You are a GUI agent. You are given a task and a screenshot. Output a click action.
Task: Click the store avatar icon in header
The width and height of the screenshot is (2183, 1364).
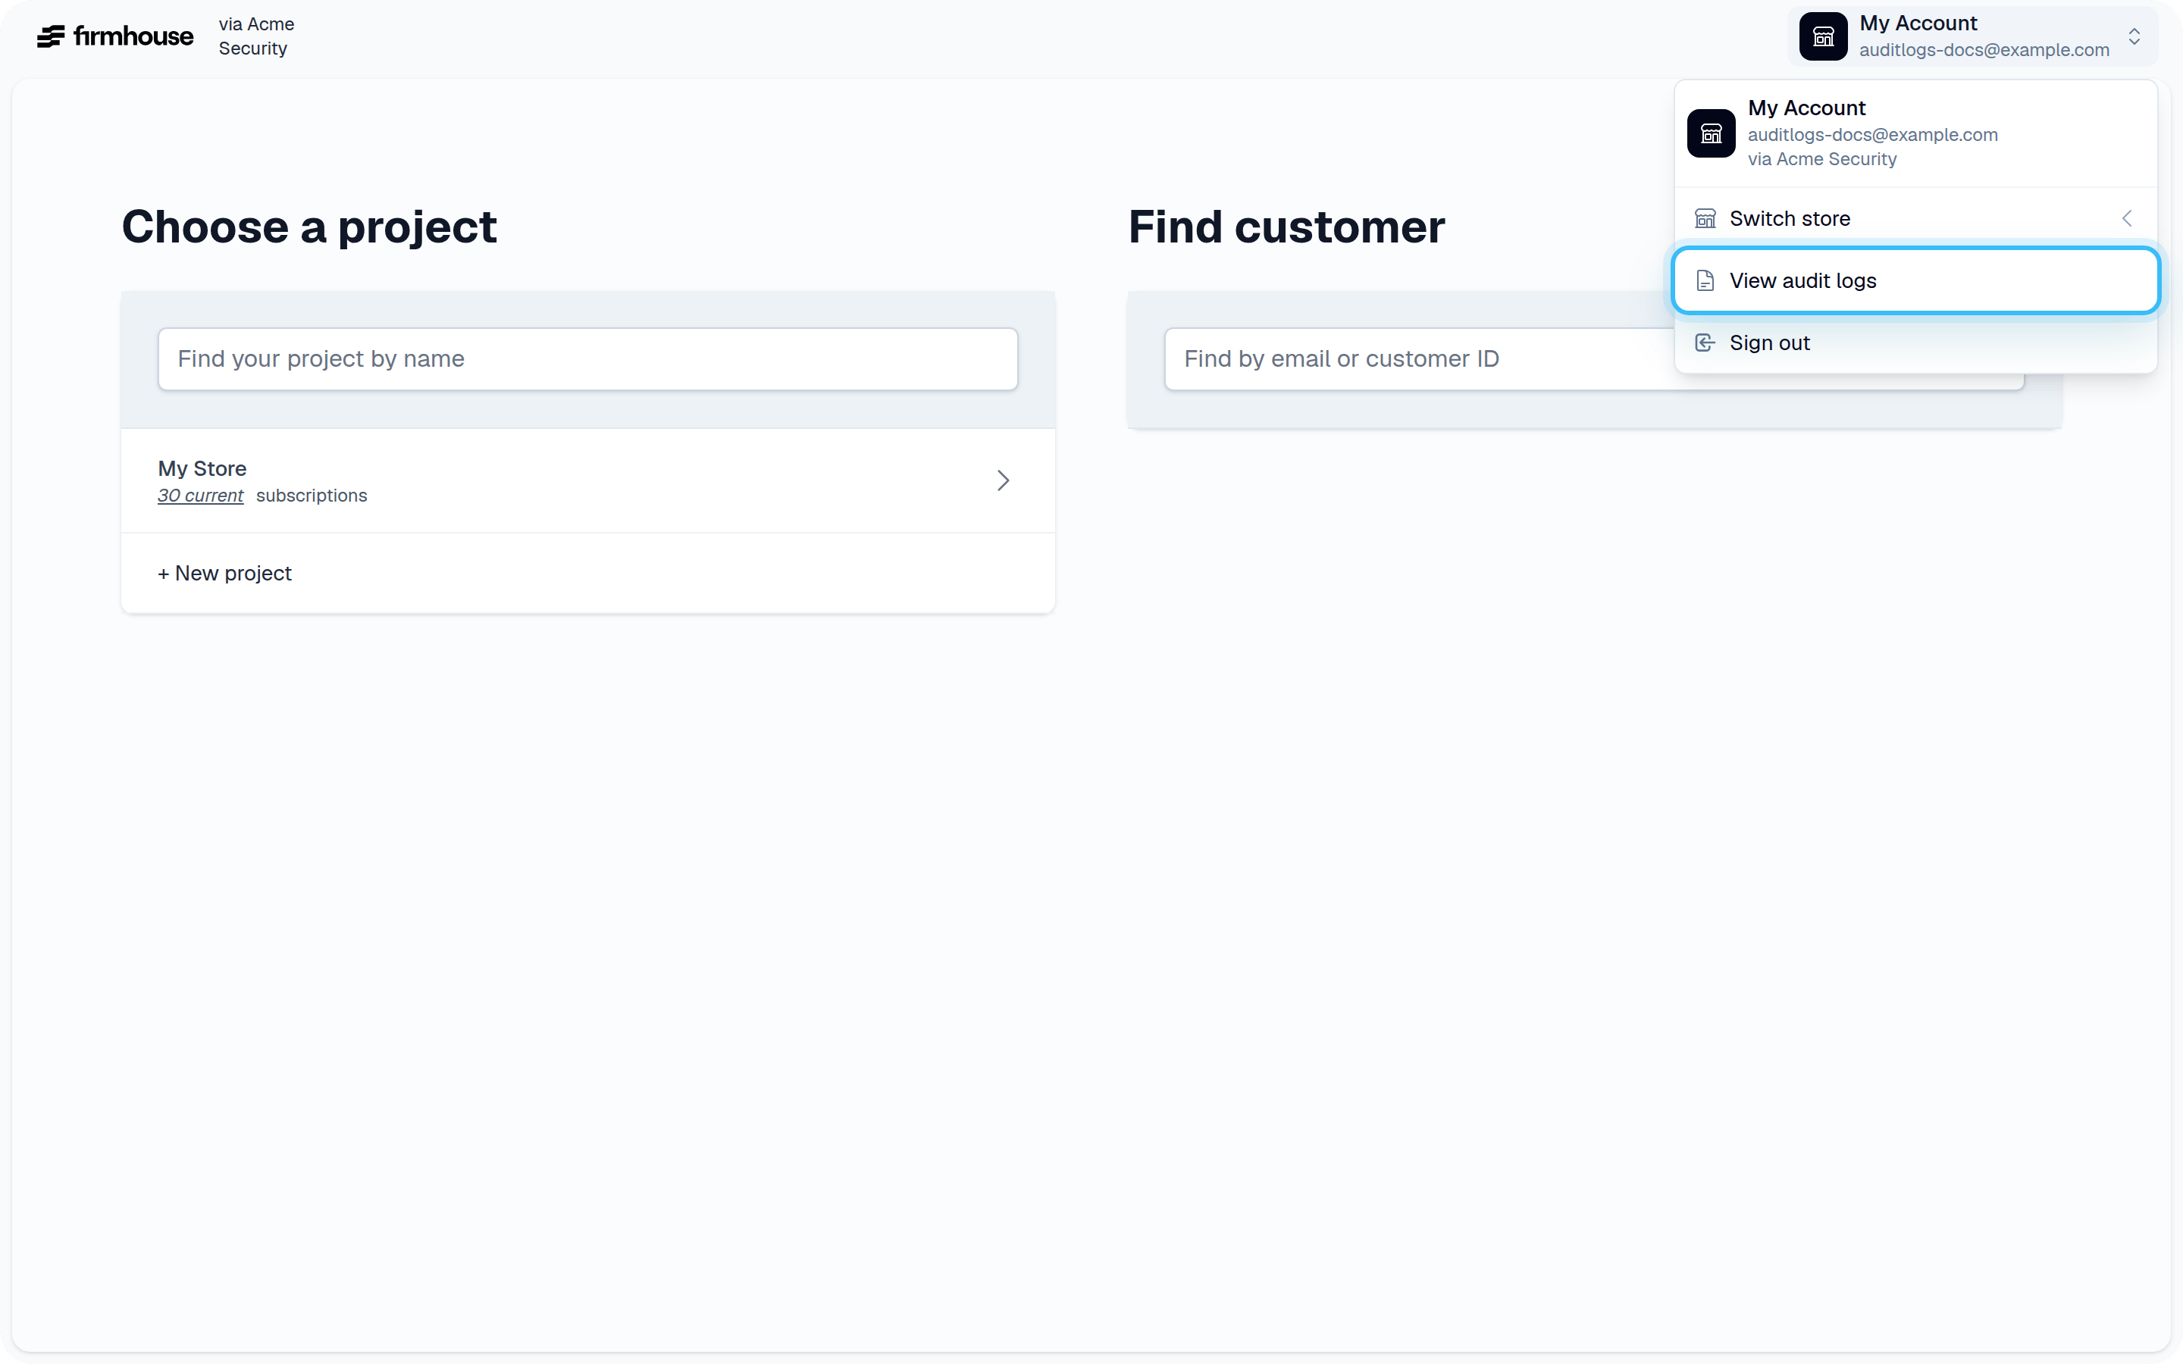(x=1823, y=36)
